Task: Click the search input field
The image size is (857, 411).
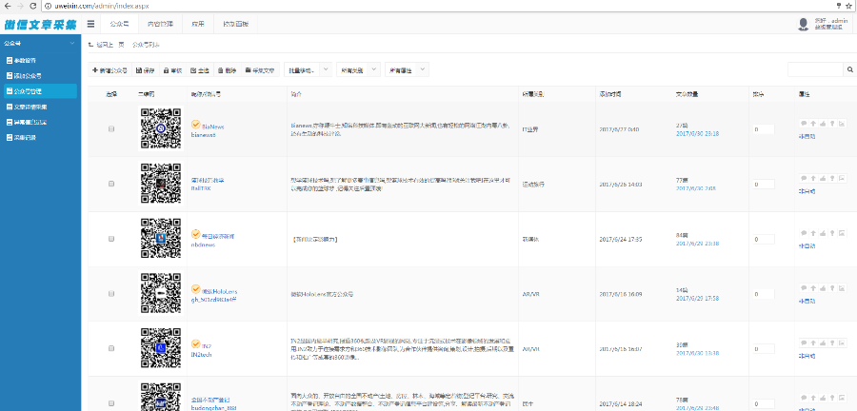Action: (815, 69)
